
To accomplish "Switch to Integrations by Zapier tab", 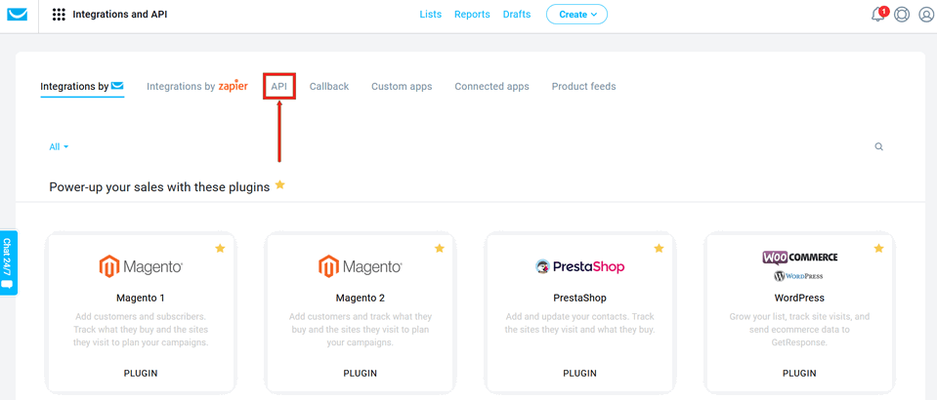I will (x=196, y=87).
